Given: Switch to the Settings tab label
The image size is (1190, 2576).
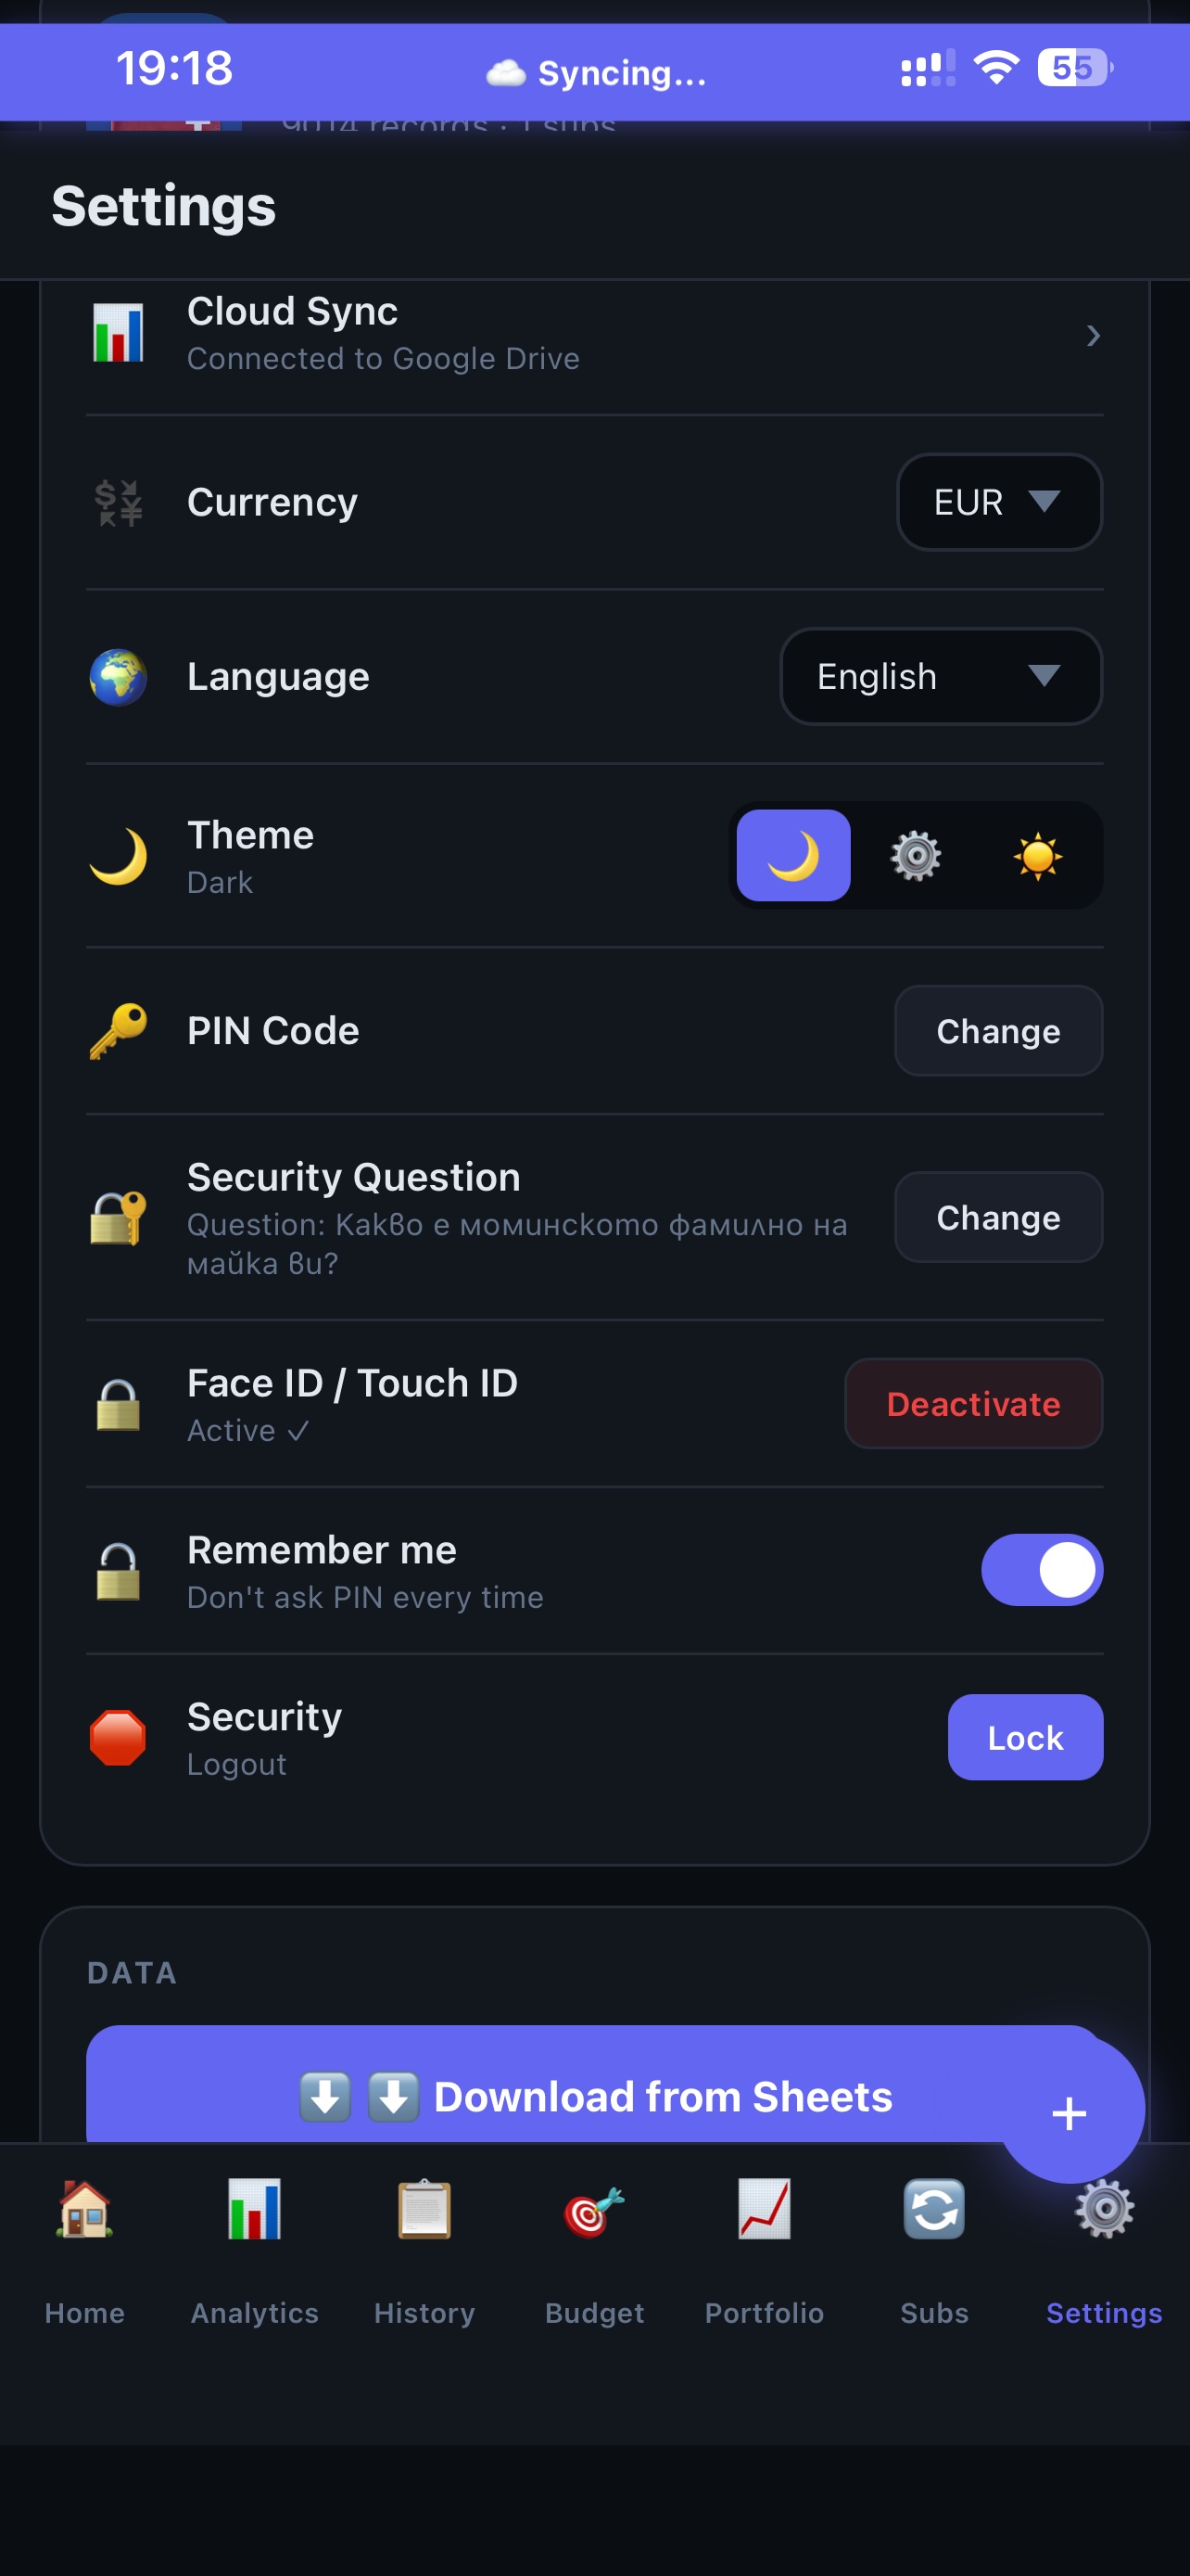Looking at the screenshot, I should point(1104,2312).
